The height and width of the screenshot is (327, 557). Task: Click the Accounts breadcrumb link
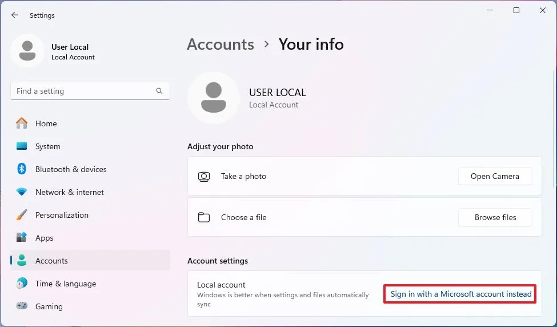tap(221, 45)
